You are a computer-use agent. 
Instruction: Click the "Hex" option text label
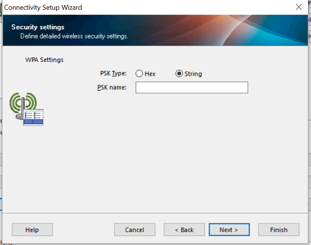[x=150, y=74]
